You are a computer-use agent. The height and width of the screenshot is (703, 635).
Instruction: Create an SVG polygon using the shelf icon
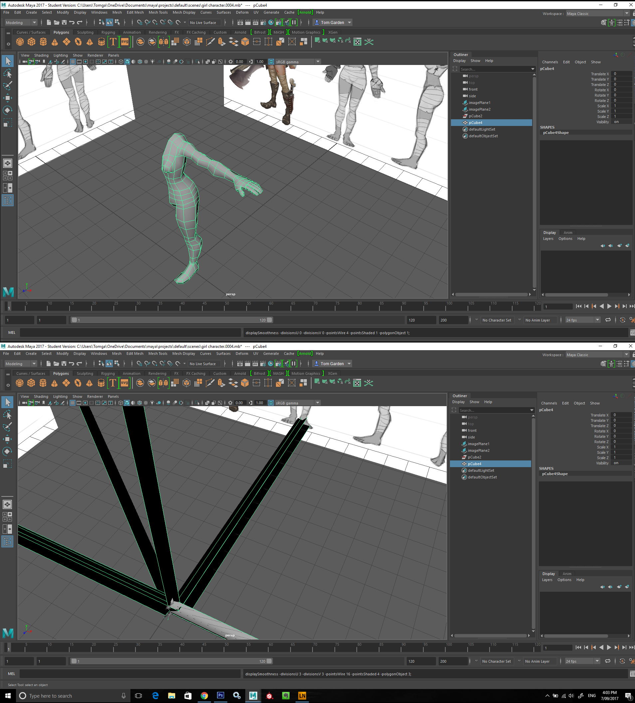pyautogui.click(x=124, y=42)
